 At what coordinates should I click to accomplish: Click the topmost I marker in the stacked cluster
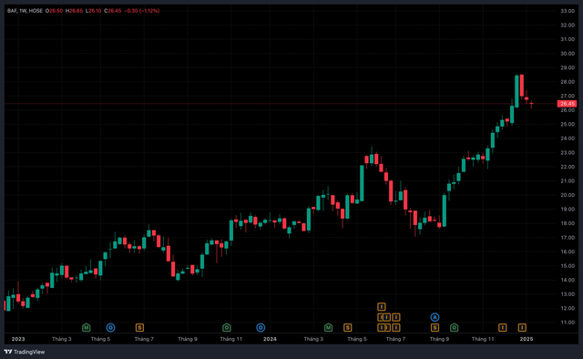382,306
